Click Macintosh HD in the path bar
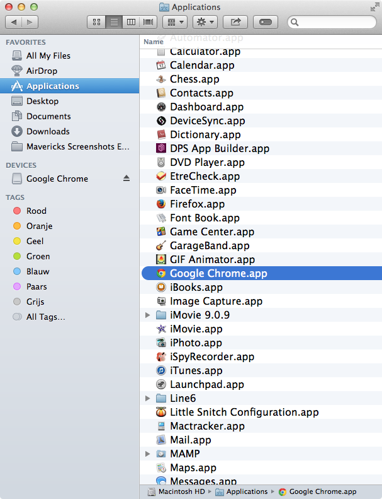Viewport: 382px width, 499px height. coord(177,491)
